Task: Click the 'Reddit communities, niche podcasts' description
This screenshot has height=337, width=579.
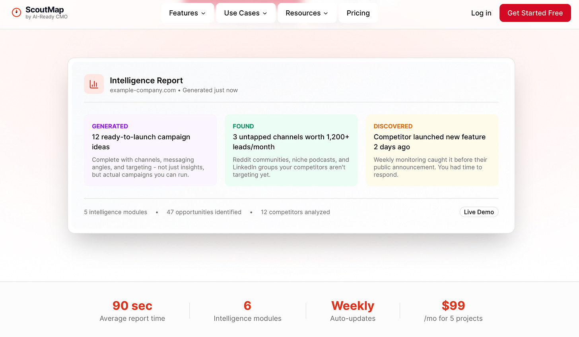Action: 291,167
